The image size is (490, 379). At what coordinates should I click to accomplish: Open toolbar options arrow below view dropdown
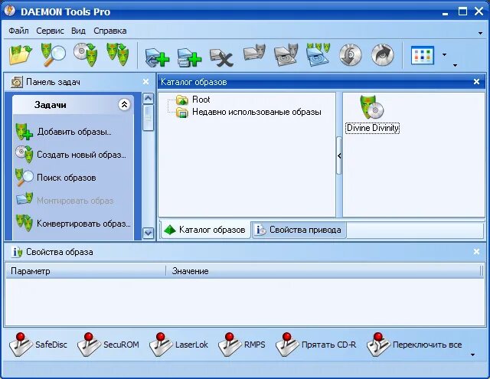pos(455,65)
